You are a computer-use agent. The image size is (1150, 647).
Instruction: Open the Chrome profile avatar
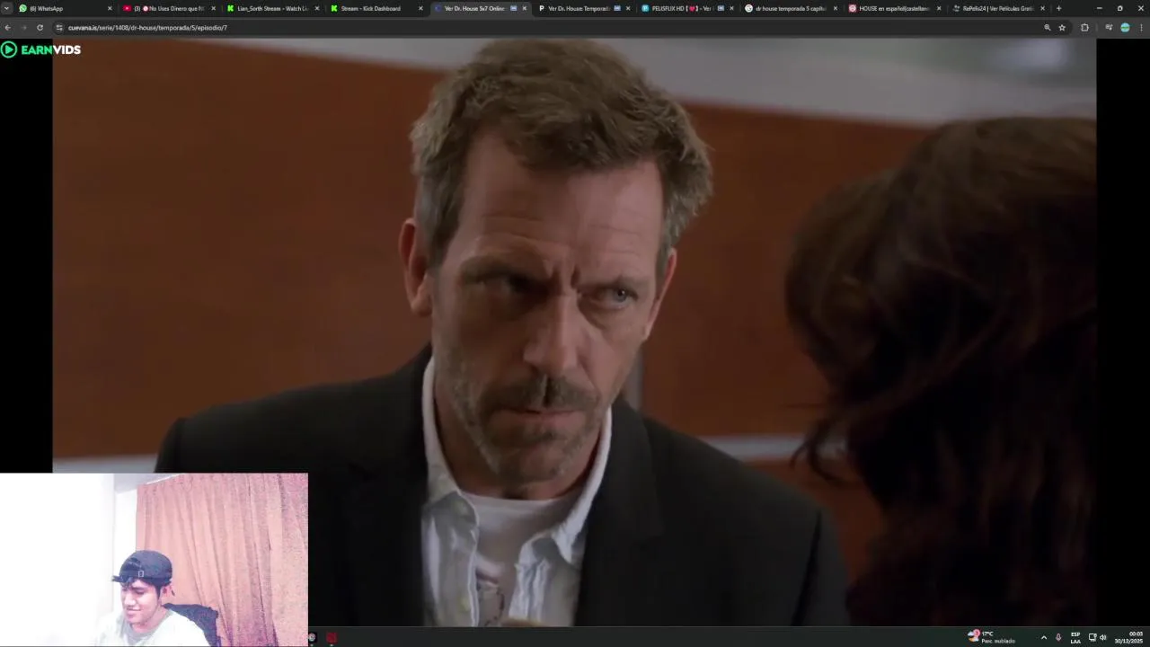pos(1125,28)
